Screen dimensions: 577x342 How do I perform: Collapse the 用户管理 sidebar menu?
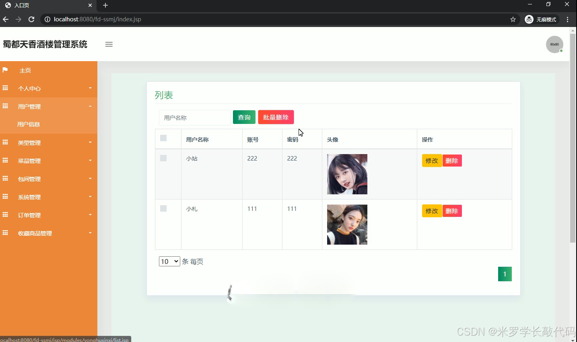[x=49, y=107]
